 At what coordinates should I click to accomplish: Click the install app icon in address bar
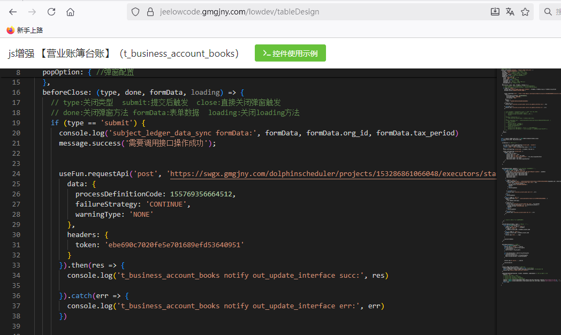coord(495,12)
